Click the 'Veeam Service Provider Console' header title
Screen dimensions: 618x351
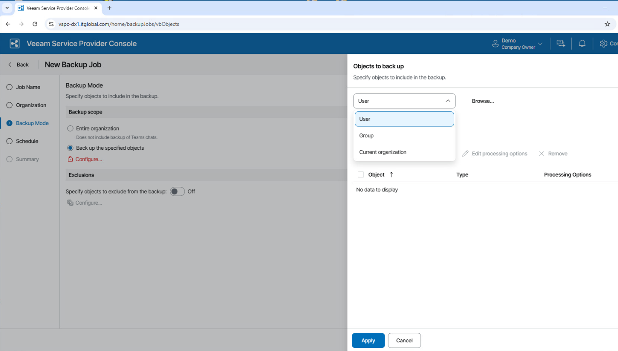82,44
